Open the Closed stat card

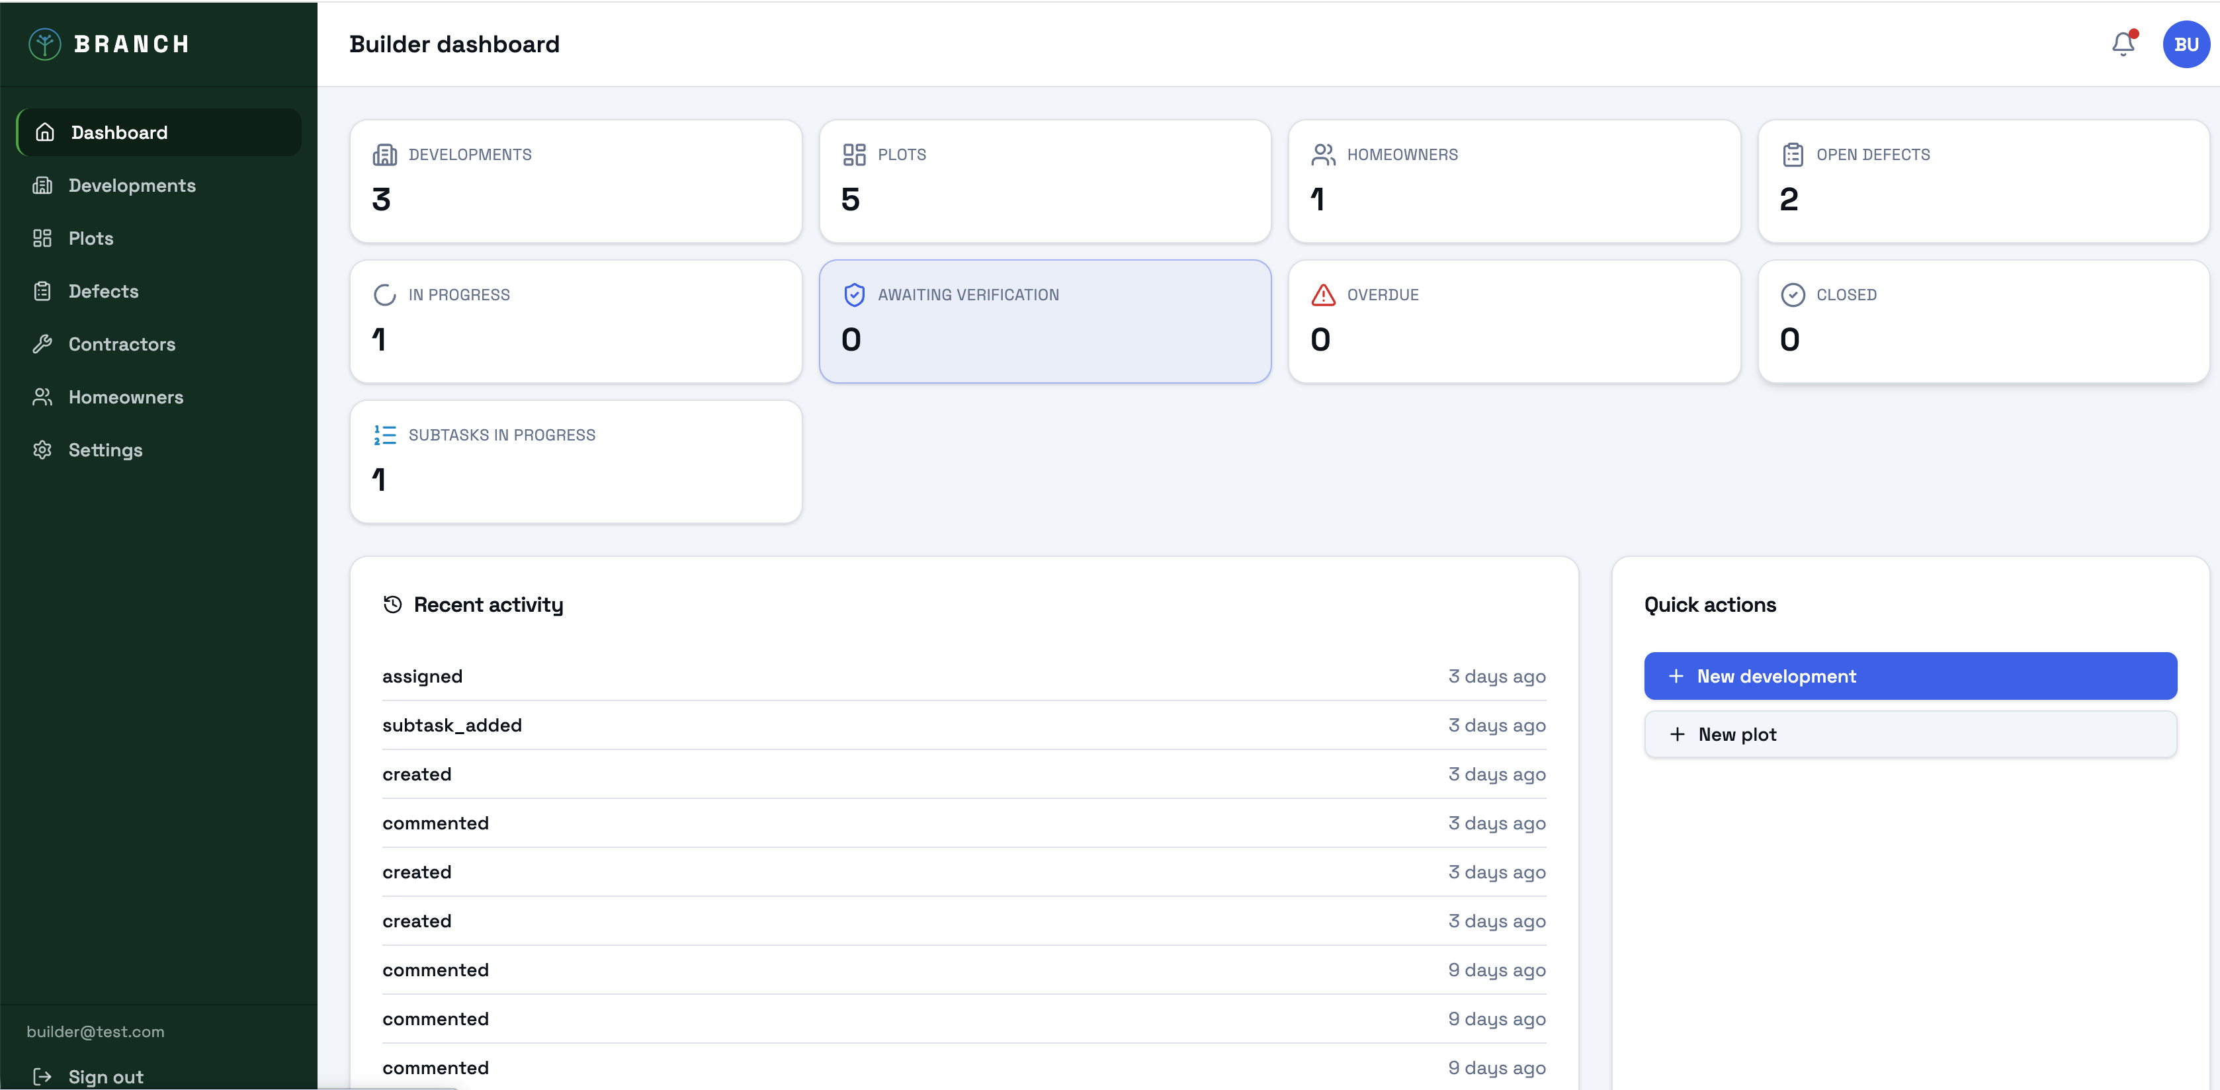coord(1983,321)
